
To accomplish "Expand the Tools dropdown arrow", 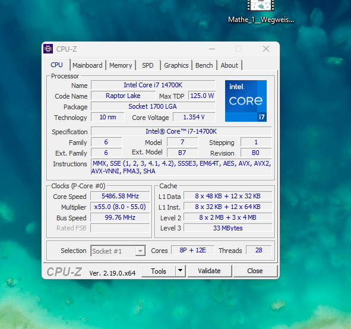I will tap(180, 271).
